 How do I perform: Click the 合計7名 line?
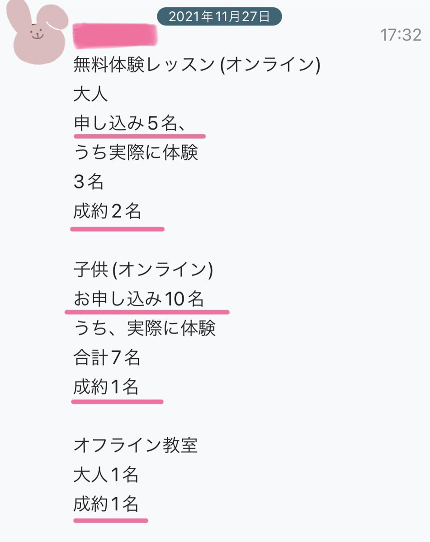(x=107, y=358)
